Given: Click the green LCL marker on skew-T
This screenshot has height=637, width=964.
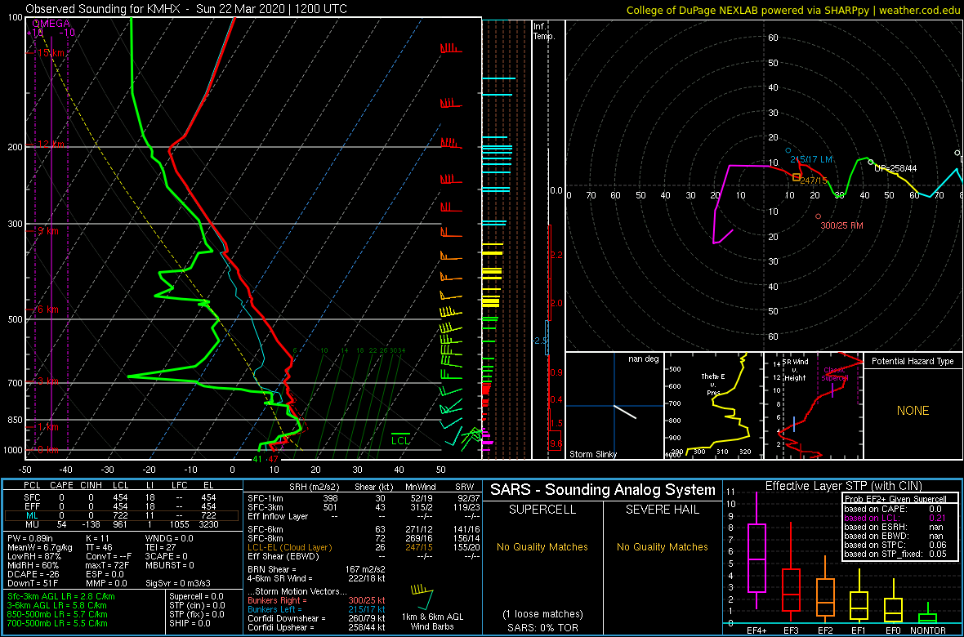Looking at the screenshot, I should (x=401, y=439).
